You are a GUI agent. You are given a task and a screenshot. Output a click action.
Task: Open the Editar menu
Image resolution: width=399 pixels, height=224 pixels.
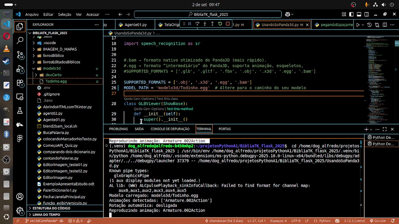[48, 14]
